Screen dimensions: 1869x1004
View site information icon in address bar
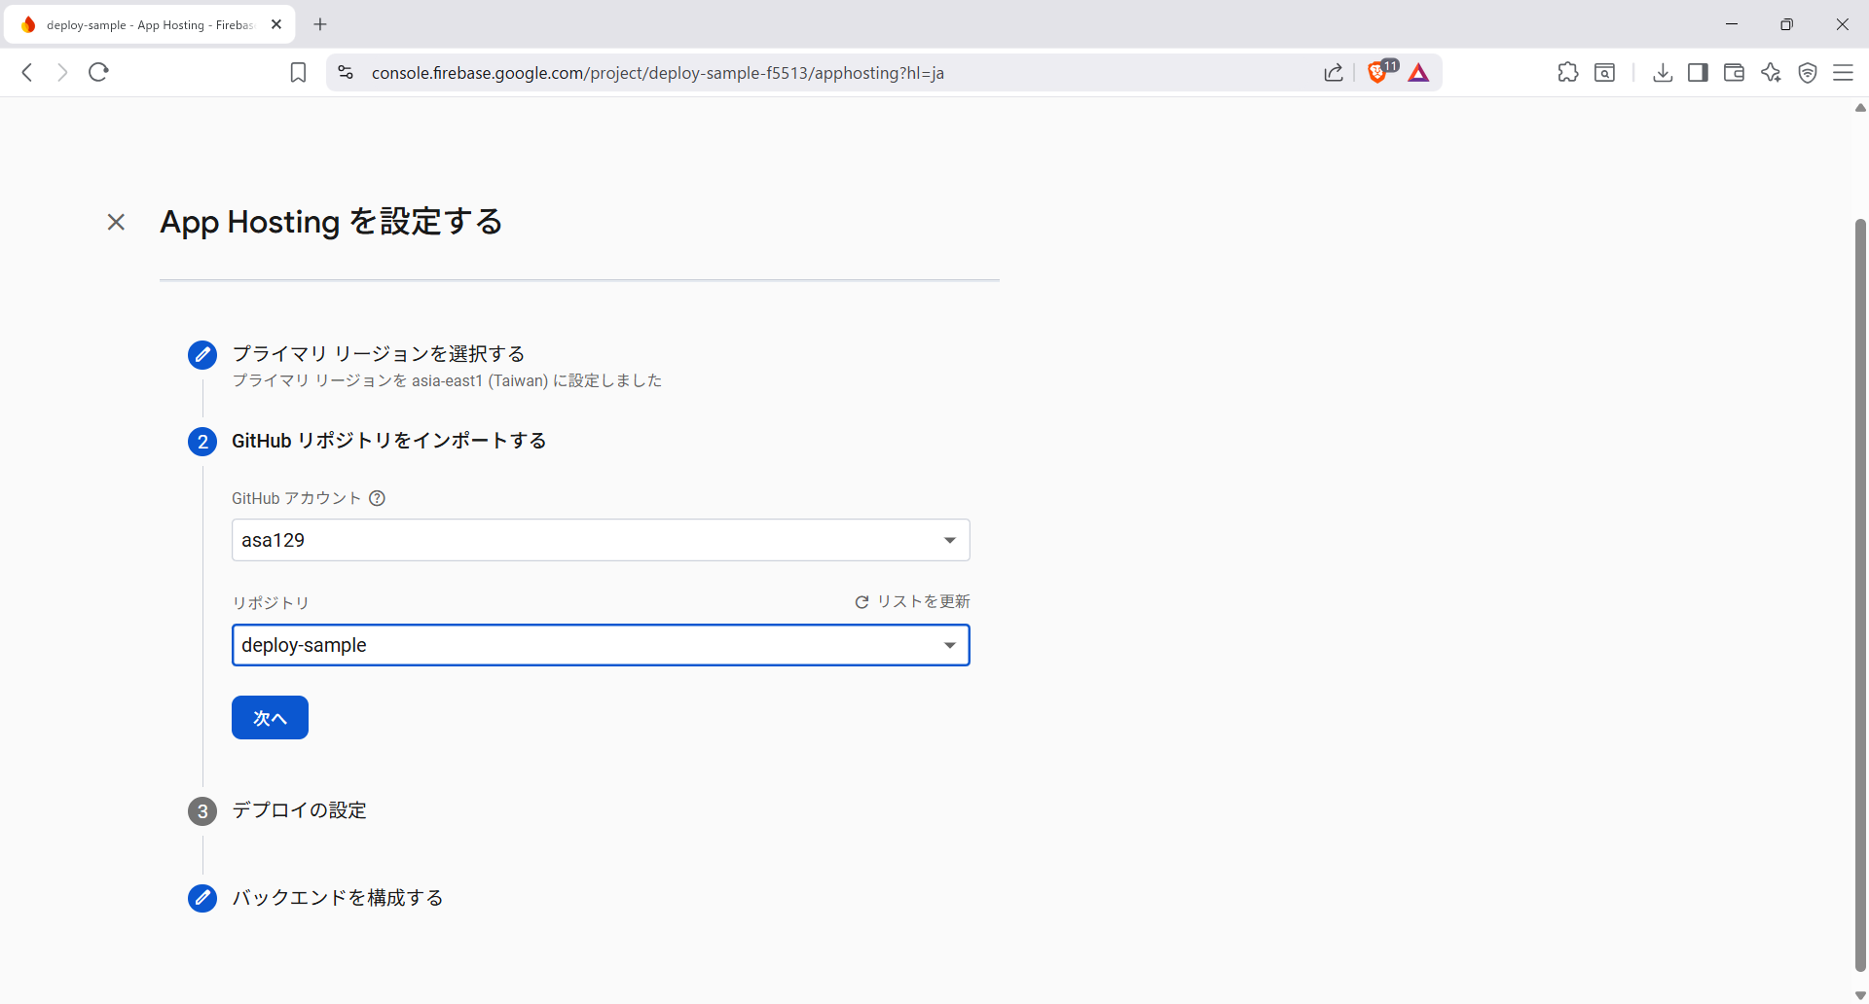(x=346, y=72)
